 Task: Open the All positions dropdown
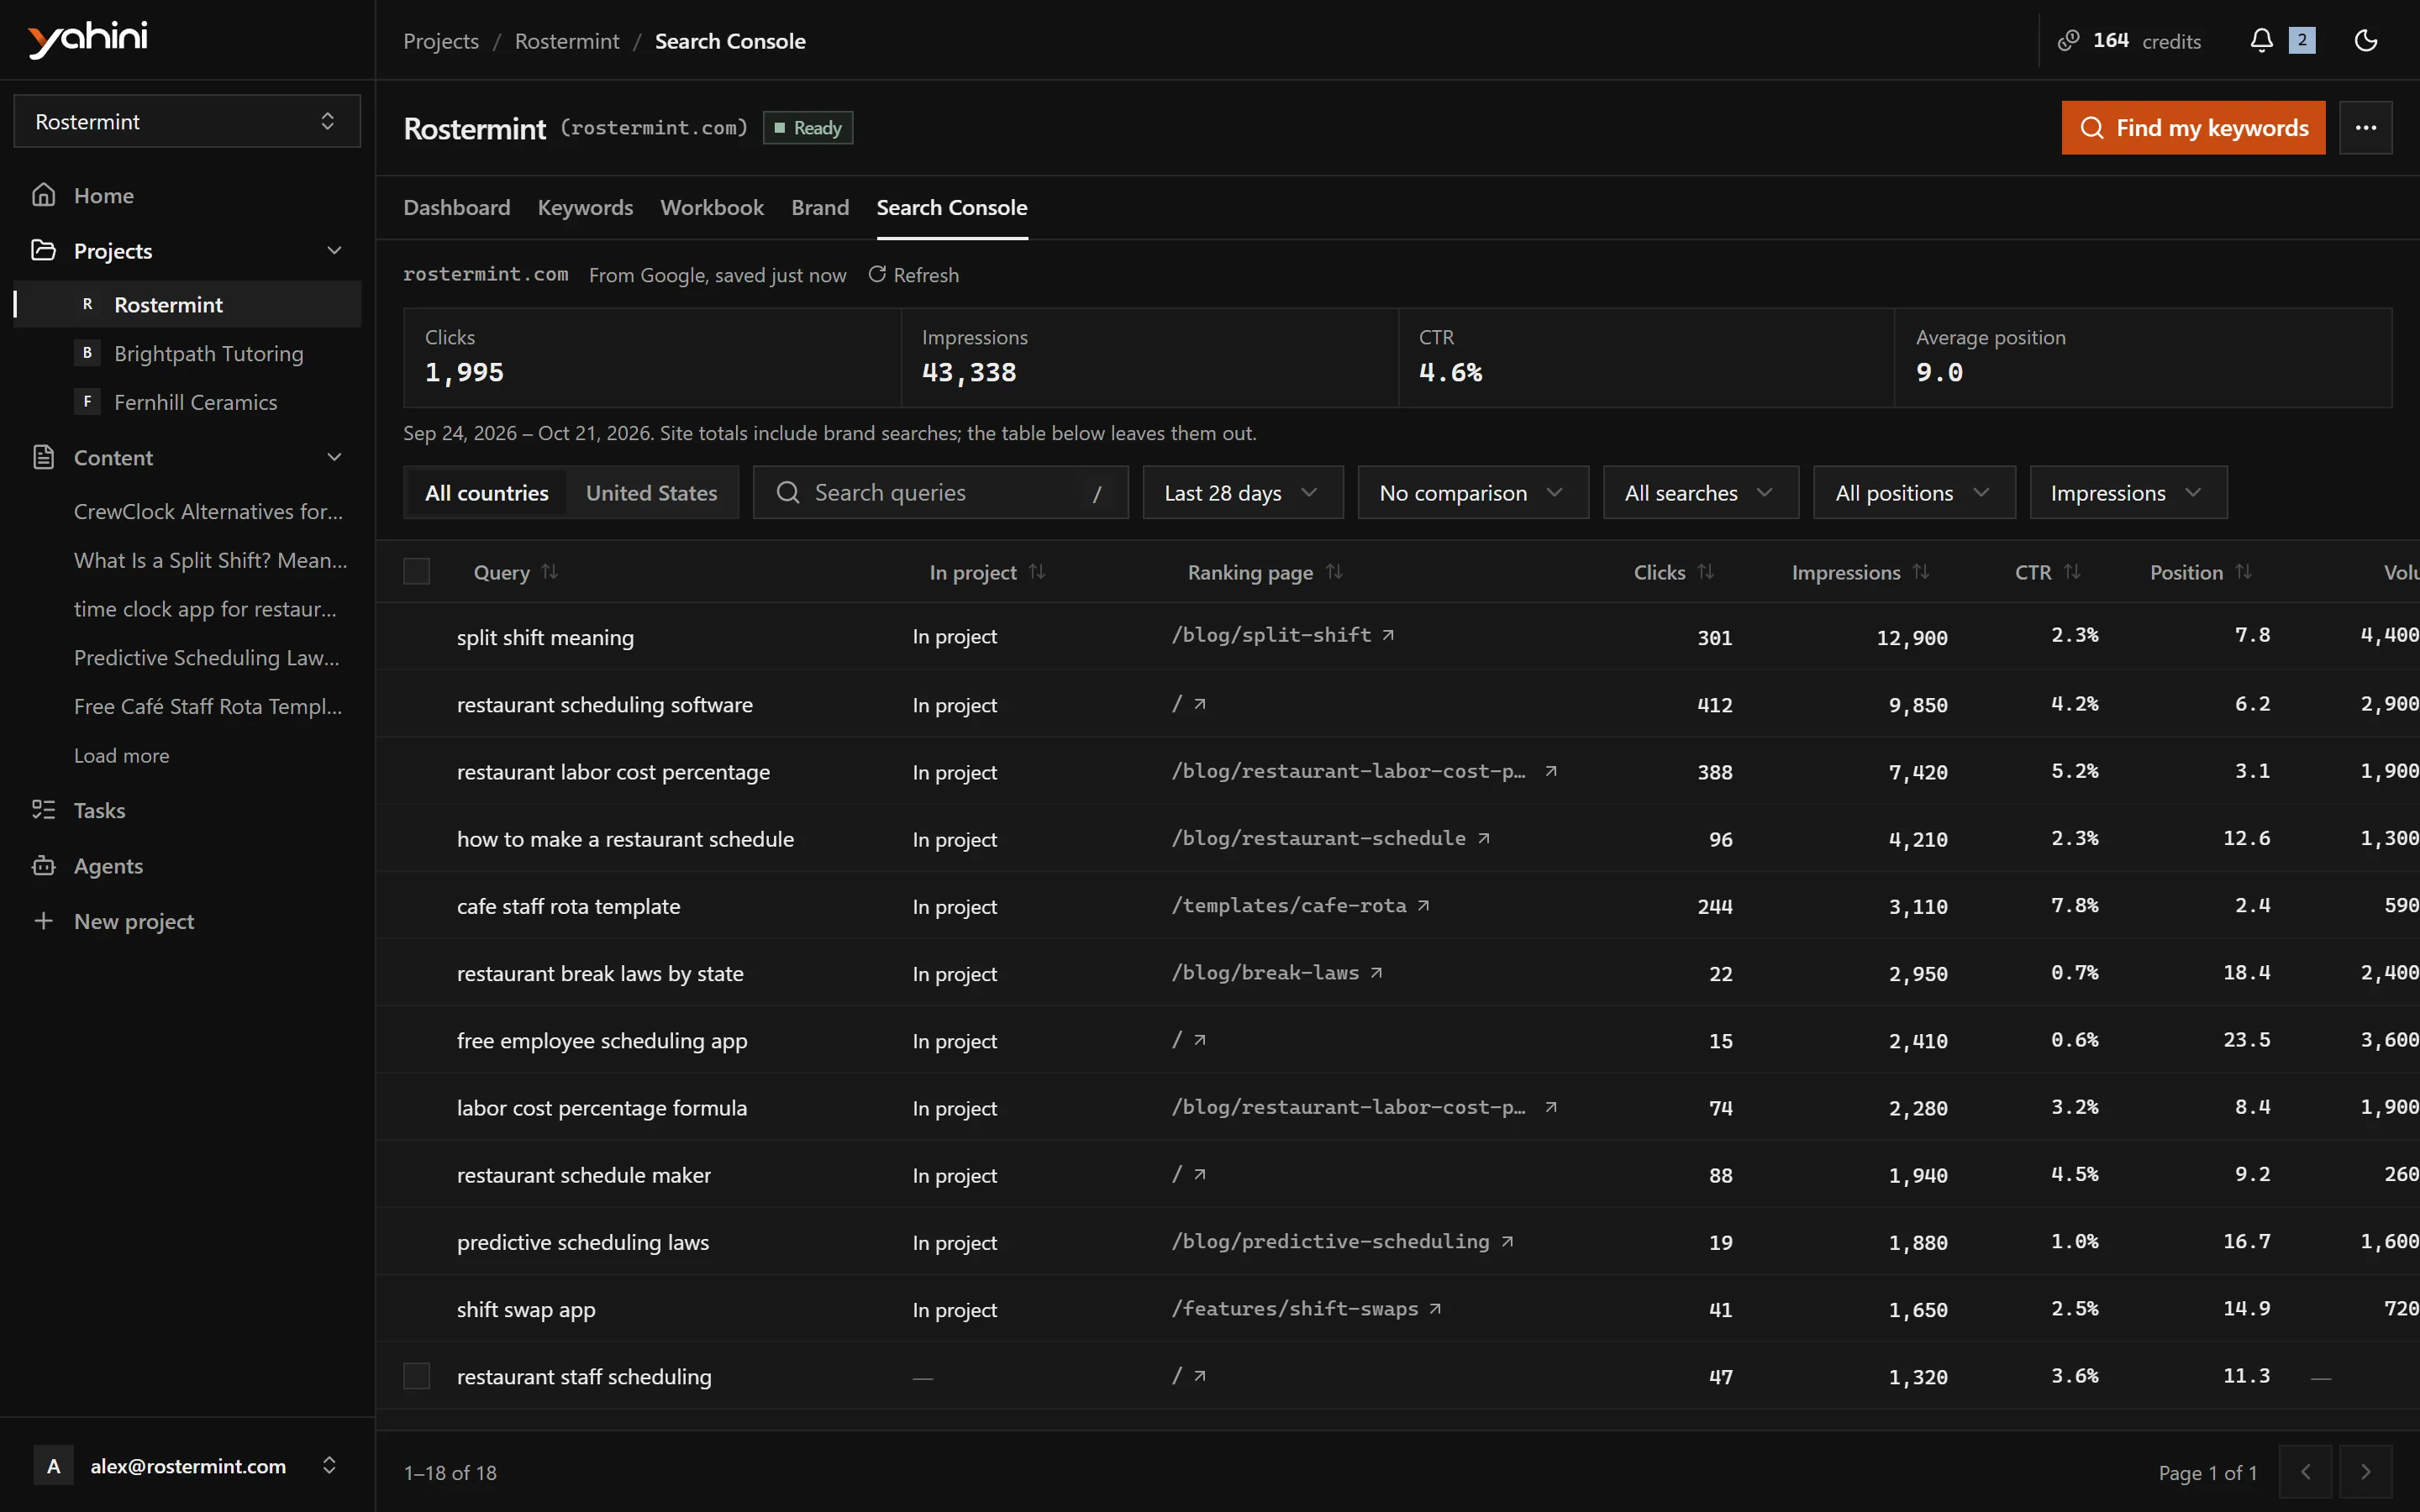pos(1913,492)
